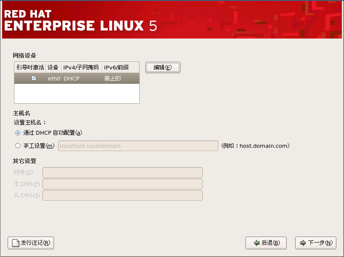
Task: Select the 通过 DHCP 自动配置 radio button
Action: coord(18,133)
